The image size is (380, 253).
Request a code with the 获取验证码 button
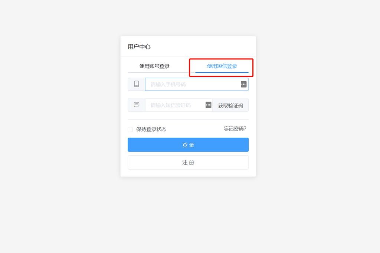click(x=230, y=105)
